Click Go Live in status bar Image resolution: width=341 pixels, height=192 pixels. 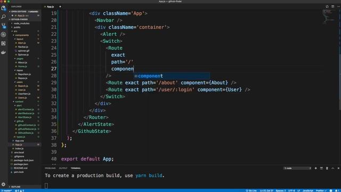[x=251, y=191]
